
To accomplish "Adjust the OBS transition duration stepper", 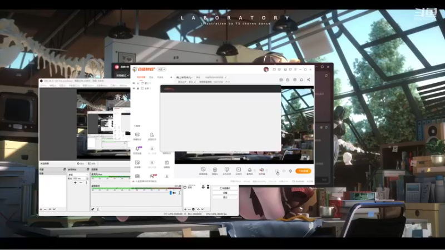I will pos(87,178).
